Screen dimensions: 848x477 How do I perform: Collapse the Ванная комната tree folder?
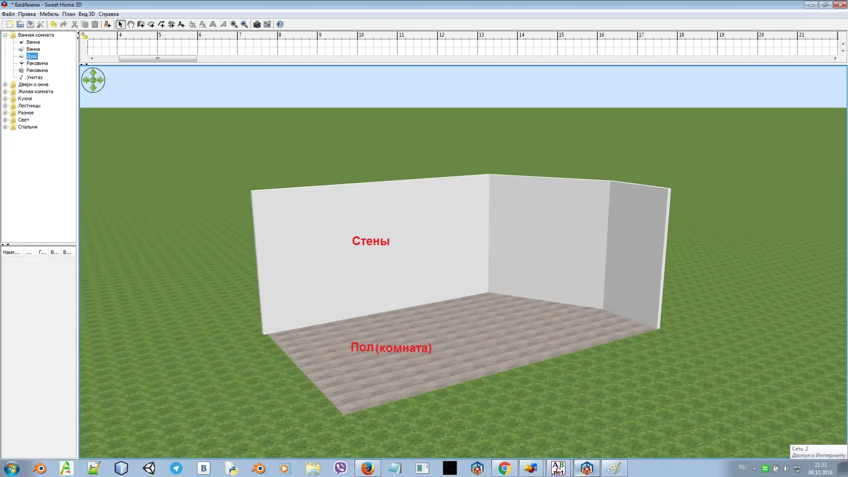5,35
